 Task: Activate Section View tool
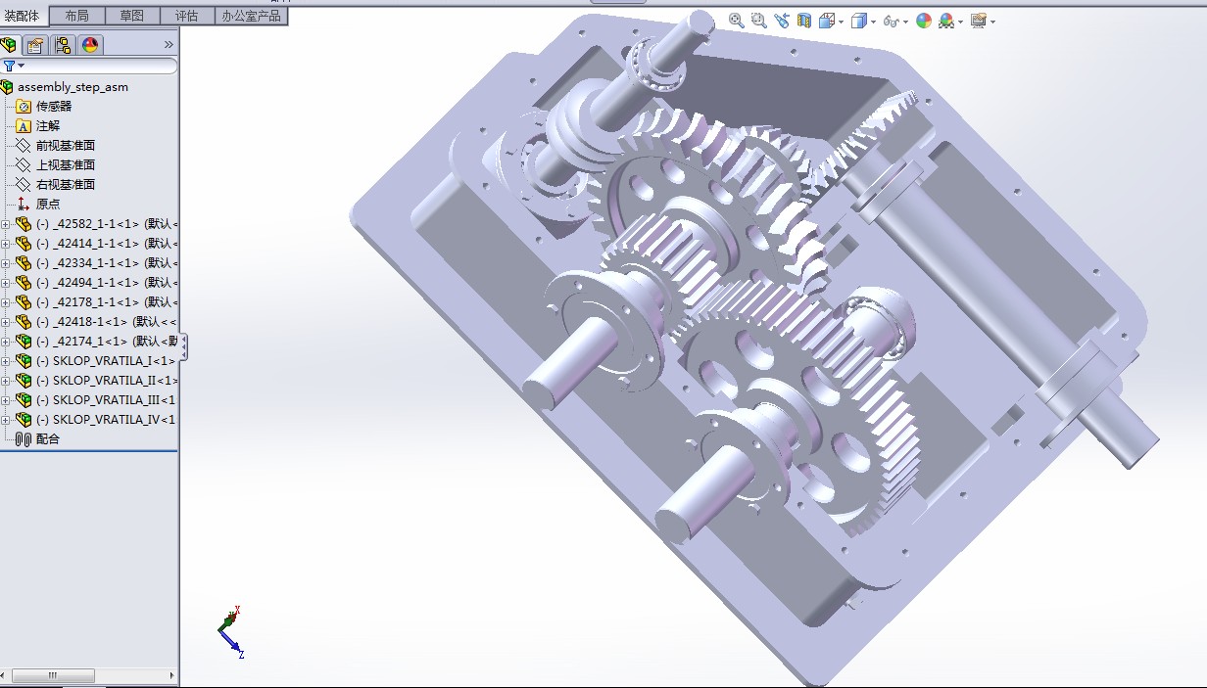pyautogui.click(x=804, y=21)
